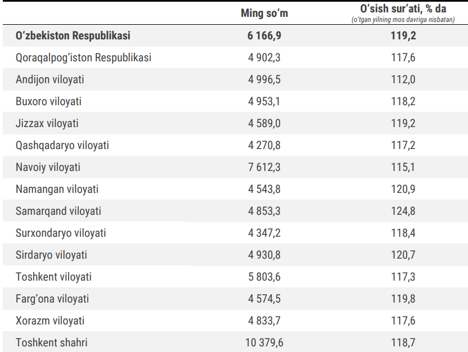Select Samarqand growth rate 124,8

(x=403, y=211)
